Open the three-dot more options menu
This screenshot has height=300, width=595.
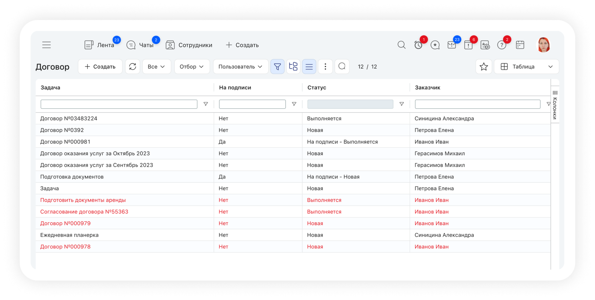325,66
